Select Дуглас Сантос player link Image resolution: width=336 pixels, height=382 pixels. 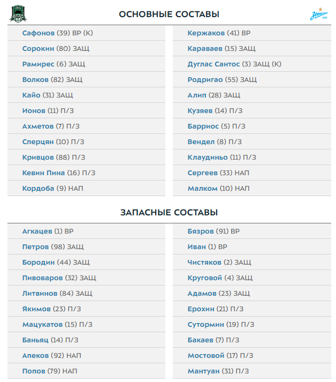coord(214,64)
